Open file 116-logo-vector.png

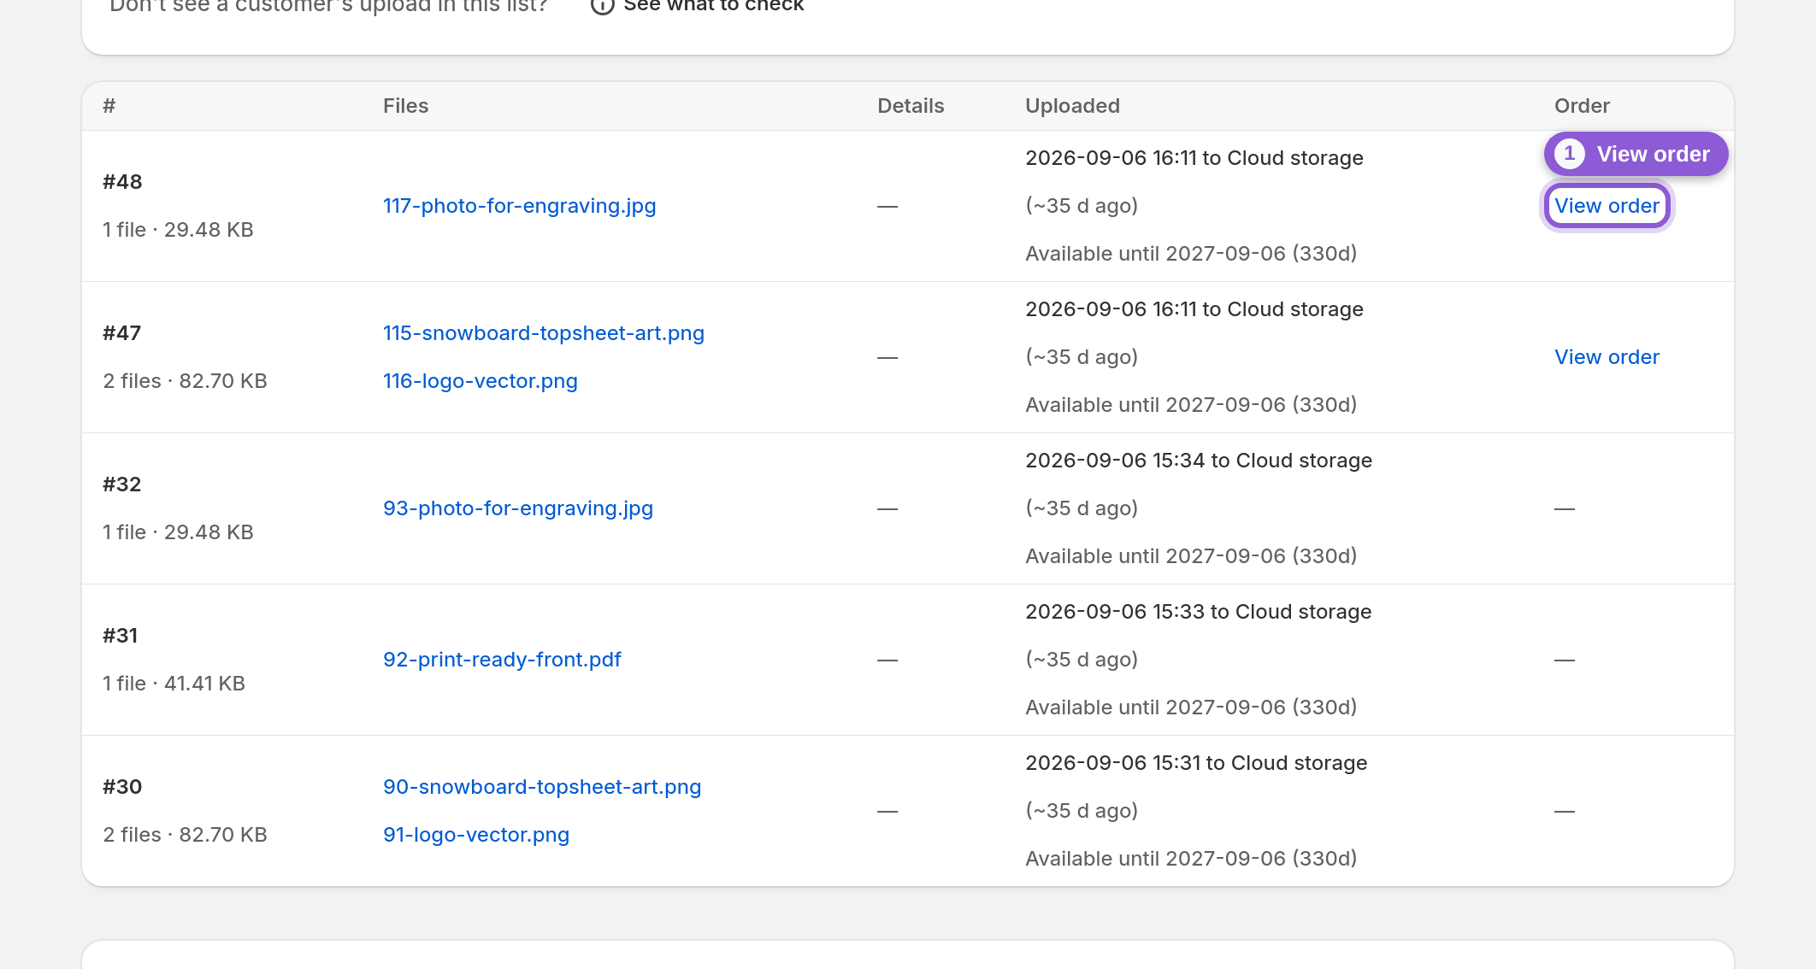pyautogui.click(x=481, y=381)
